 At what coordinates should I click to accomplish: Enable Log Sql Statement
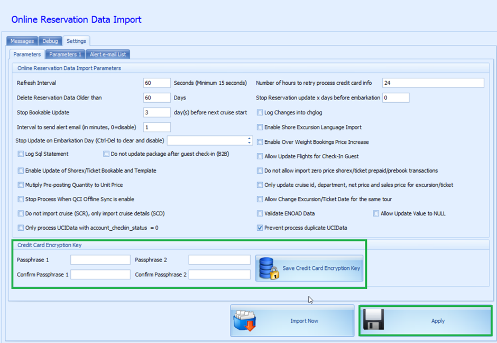(21, 154)
